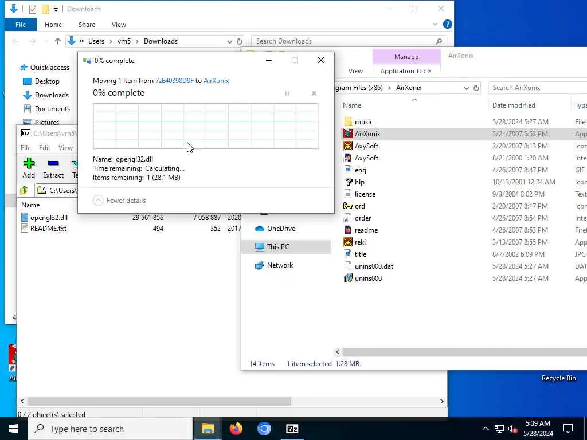Open the AirXonix destination link in dialog

[216, 80]
